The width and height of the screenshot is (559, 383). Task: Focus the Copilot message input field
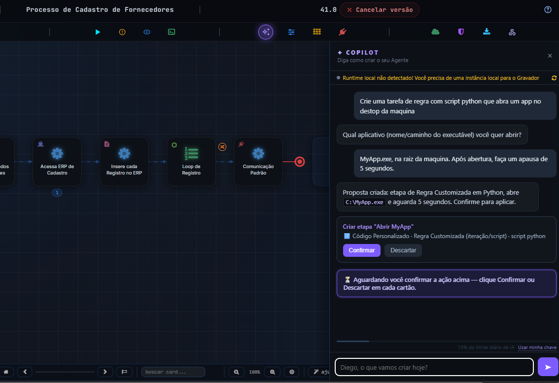tap(434, 367)
